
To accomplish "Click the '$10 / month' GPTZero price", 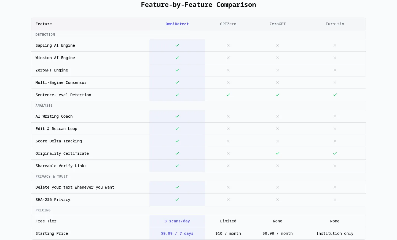I will click(228, 233).
